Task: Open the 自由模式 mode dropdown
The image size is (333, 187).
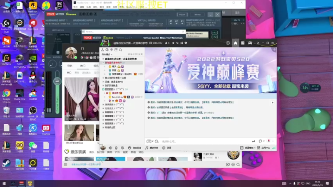Action: tap(107, 54)
